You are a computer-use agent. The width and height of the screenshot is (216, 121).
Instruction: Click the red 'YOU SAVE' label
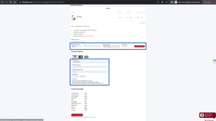(x=73, y=111)
